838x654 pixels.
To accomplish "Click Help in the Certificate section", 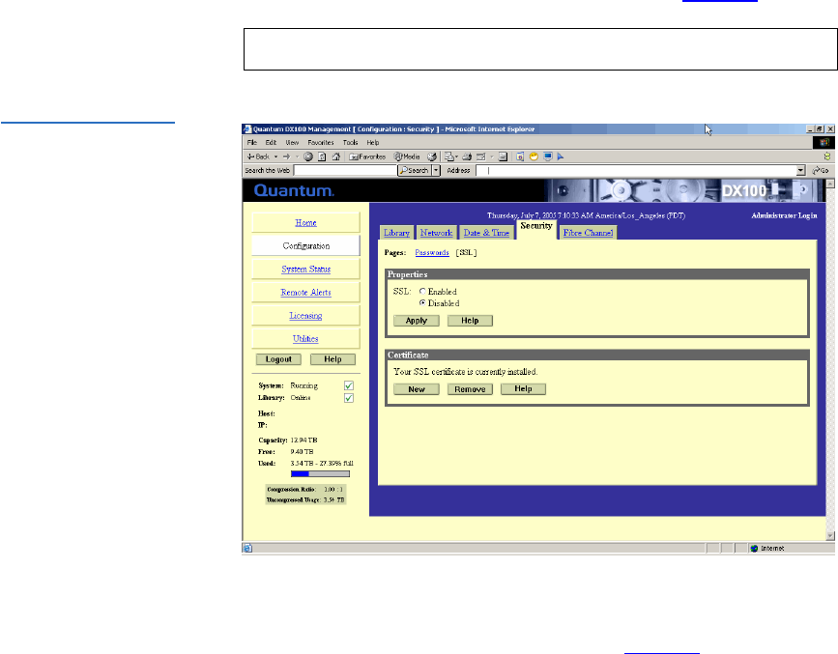I will pyautogui.click(x=523, y=389).
